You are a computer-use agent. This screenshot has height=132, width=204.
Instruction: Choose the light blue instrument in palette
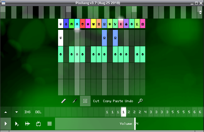[104, 24]
